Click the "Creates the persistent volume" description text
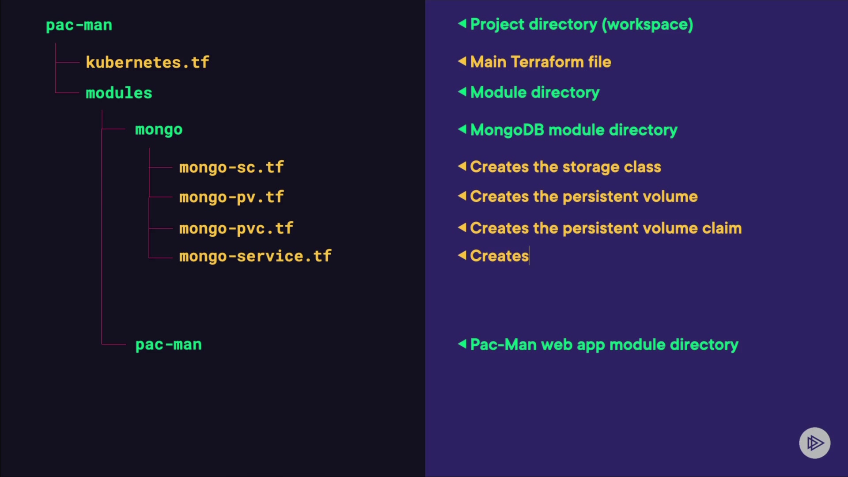Viewport: 848px width, 477px height. 583,197
